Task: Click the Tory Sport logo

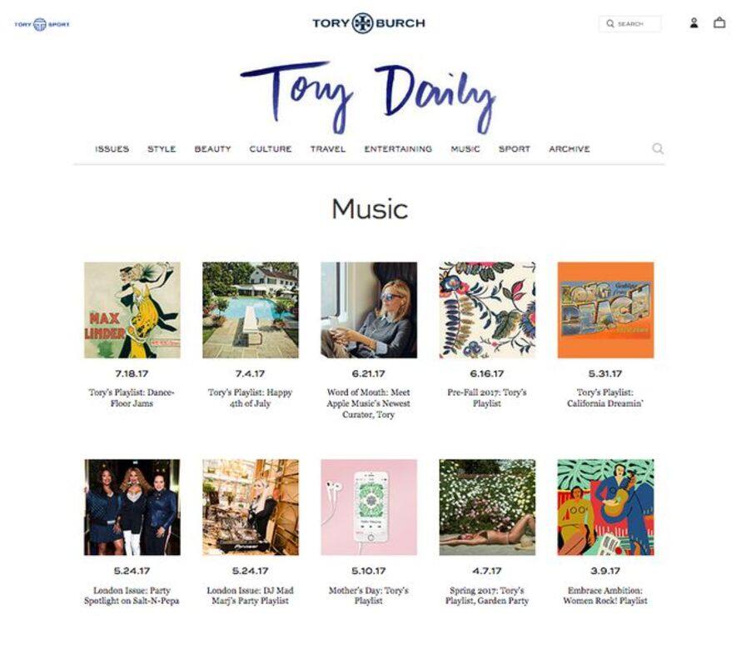Action: pyautogui.click(x=42, y=24)
